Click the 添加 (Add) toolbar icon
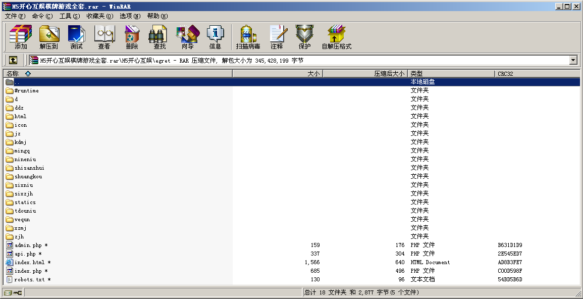 point(21,37)
